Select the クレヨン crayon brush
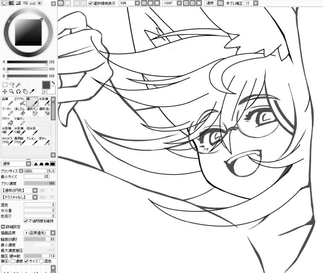323x273 pixels. pos(32,141)
